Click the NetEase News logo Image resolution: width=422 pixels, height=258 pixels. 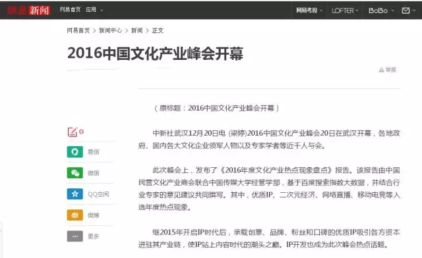pos(29,11)
